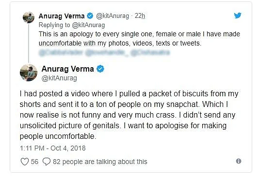Click the blurred mentioned handles line
The image size is (259, 179).
[104, 52]
